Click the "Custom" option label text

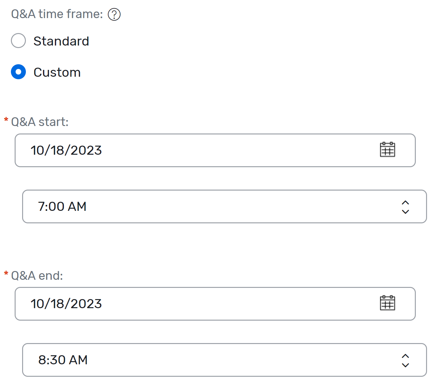[x=57, y=72]
